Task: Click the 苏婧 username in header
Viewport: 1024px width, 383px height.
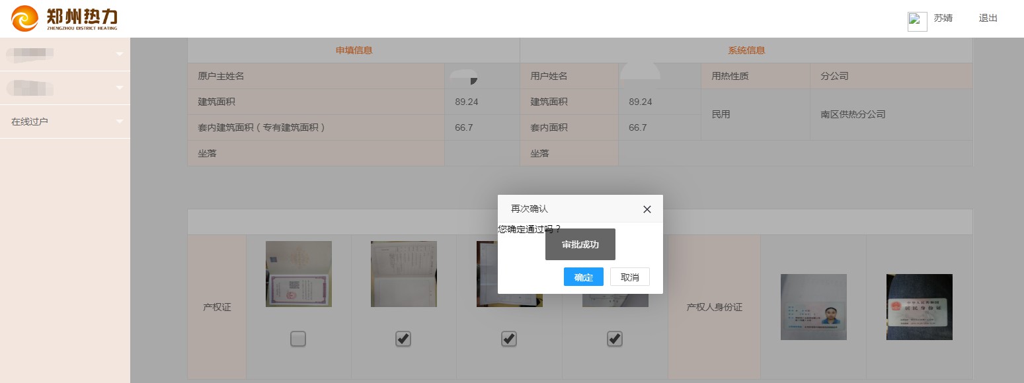Action: 943,18
